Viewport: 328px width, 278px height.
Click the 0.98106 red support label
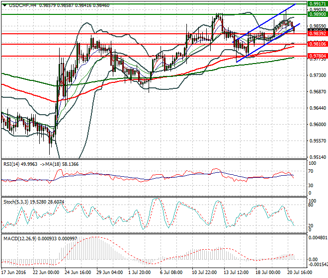(x=318, y=44)
